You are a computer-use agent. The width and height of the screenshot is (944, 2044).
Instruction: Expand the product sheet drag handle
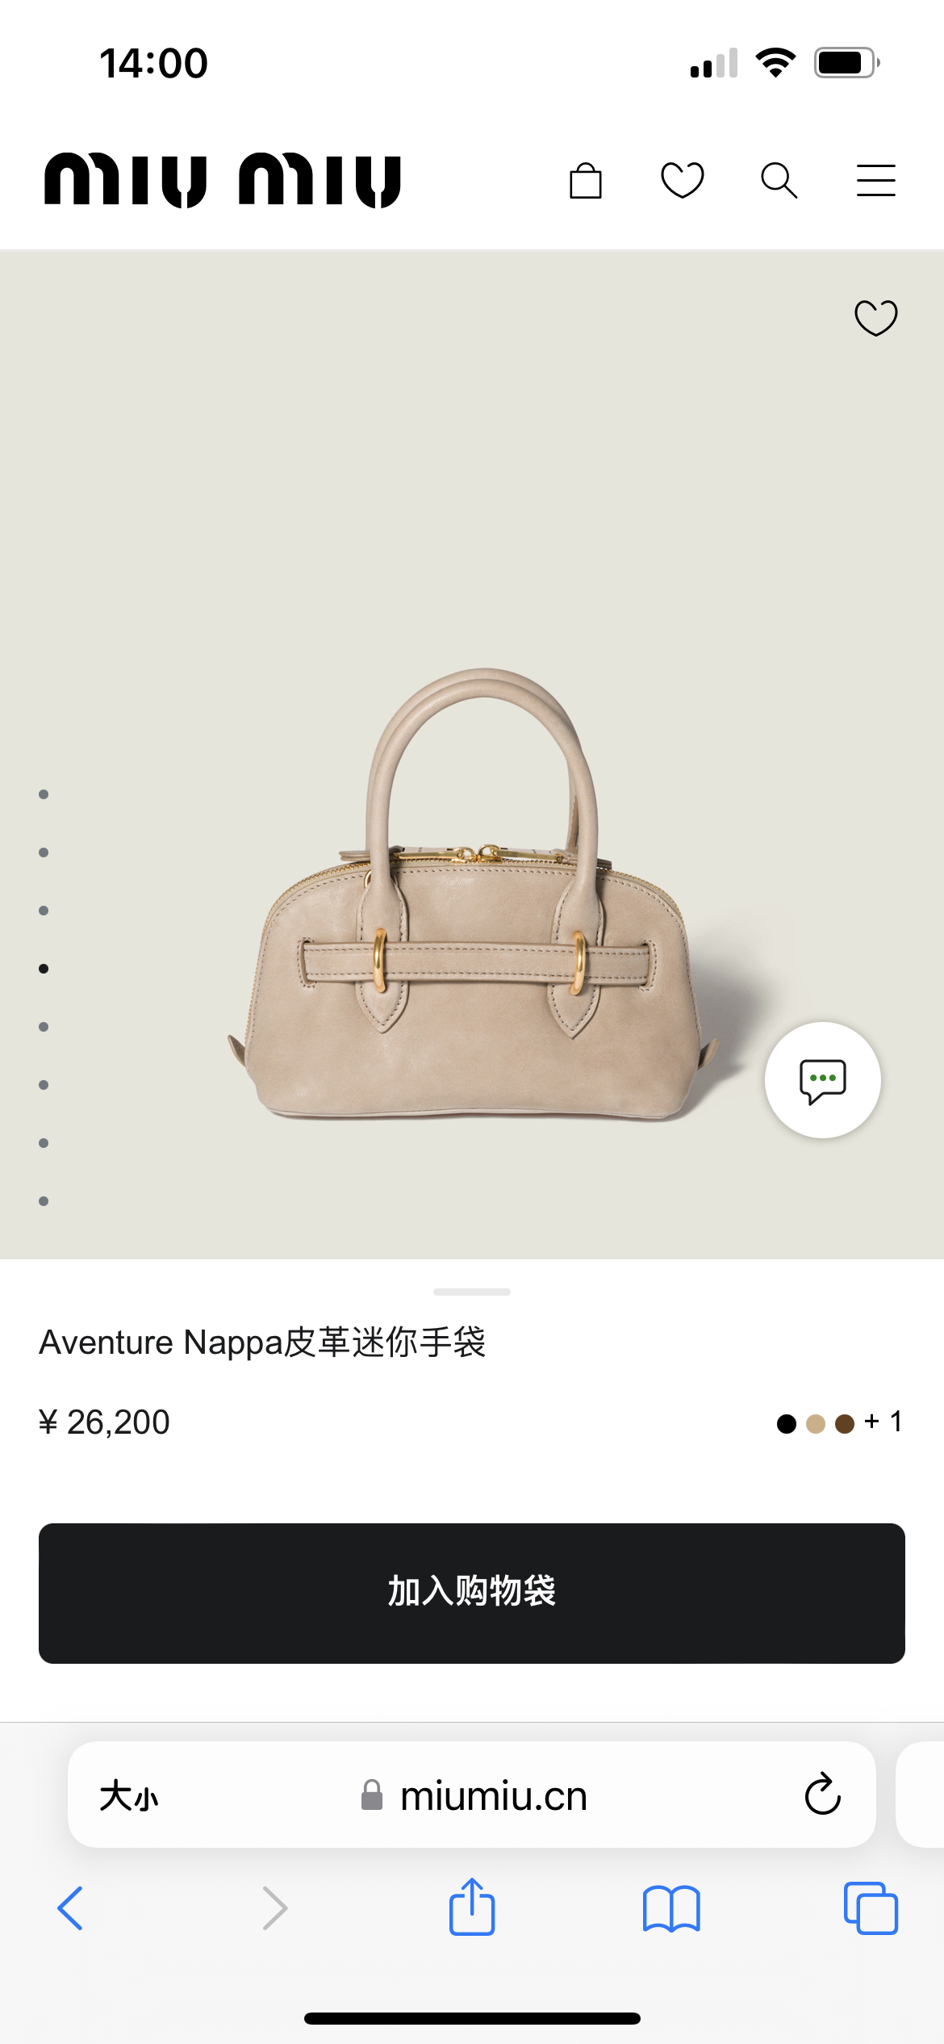pos(472,1292)
